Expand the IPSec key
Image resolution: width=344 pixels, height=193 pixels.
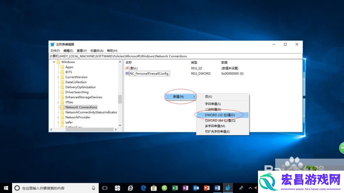58,102
